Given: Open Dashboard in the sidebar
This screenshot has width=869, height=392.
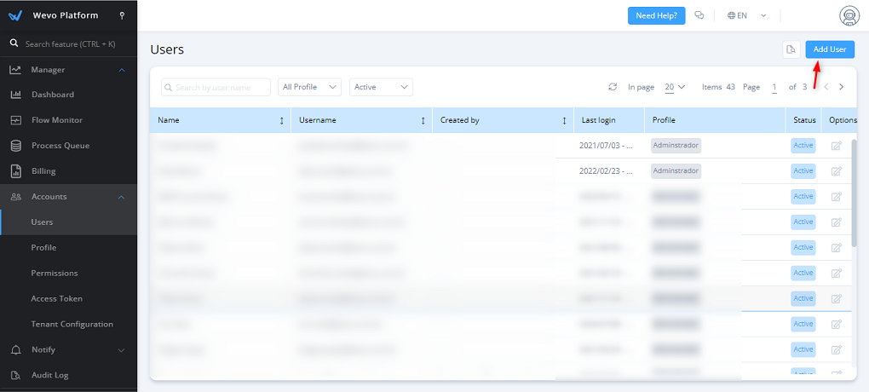Looking at the screenshot, I should (x=53, y=95).
